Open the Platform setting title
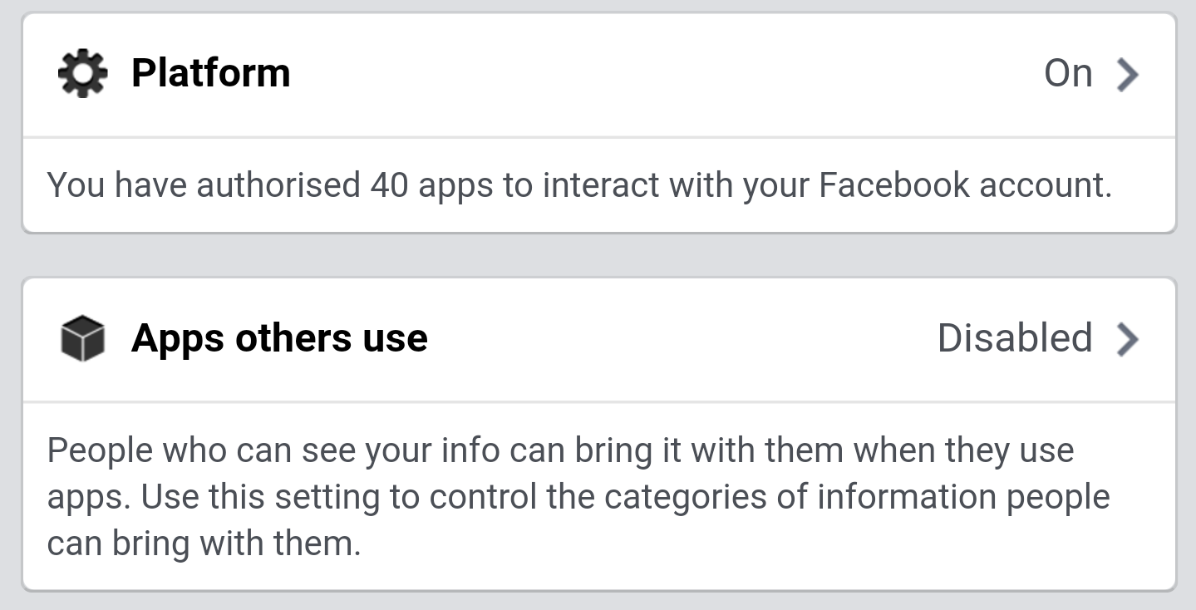This screenshot has width=1196, height=610. (211, 73)
